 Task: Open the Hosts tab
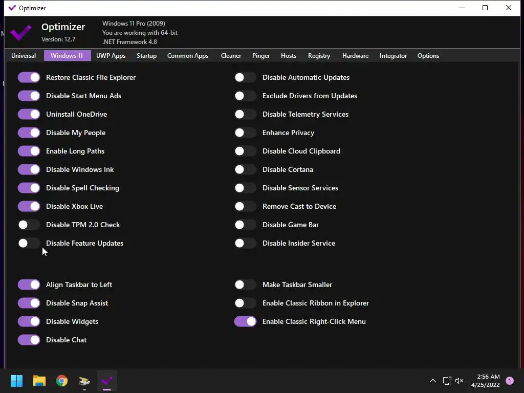pyautogui.click(x=289, y=55)
